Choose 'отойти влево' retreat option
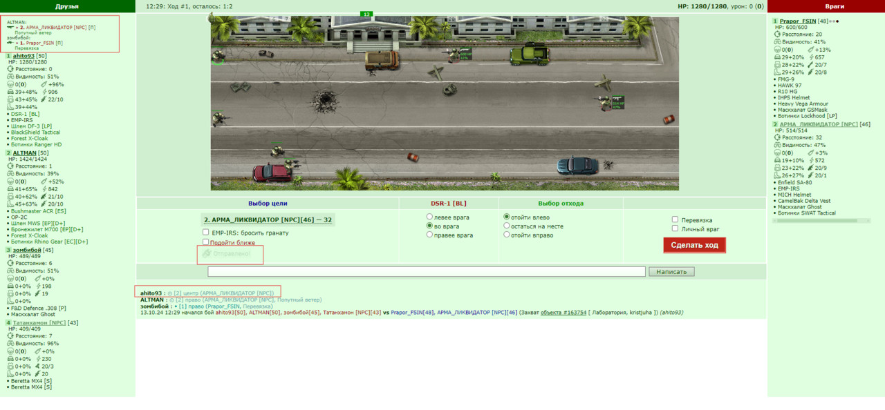 tap(507, 217)
